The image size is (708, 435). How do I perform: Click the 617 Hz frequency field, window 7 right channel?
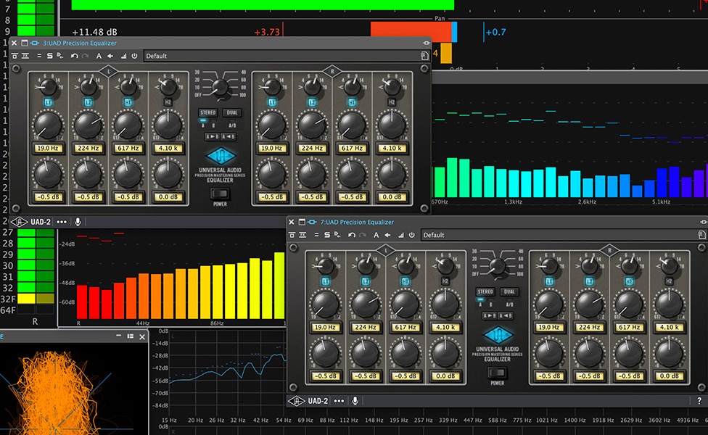click(629, 327)
